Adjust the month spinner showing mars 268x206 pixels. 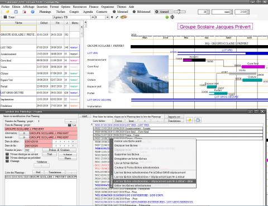231,12
